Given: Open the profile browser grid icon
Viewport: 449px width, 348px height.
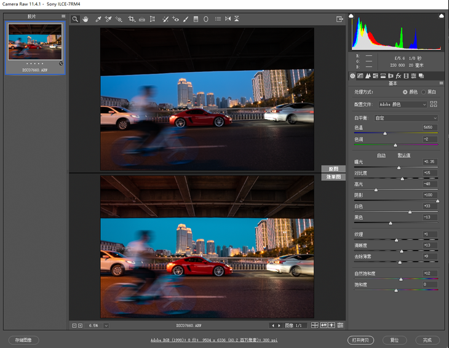Looking at the screenshot, I should pyautogui.click(x=434, y=105).
